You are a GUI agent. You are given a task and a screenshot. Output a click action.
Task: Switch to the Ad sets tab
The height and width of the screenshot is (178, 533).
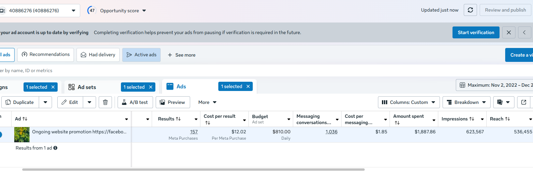(87, 87)
